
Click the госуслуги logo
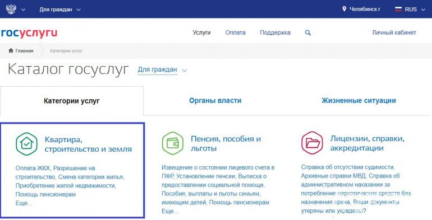pos(29,33)
